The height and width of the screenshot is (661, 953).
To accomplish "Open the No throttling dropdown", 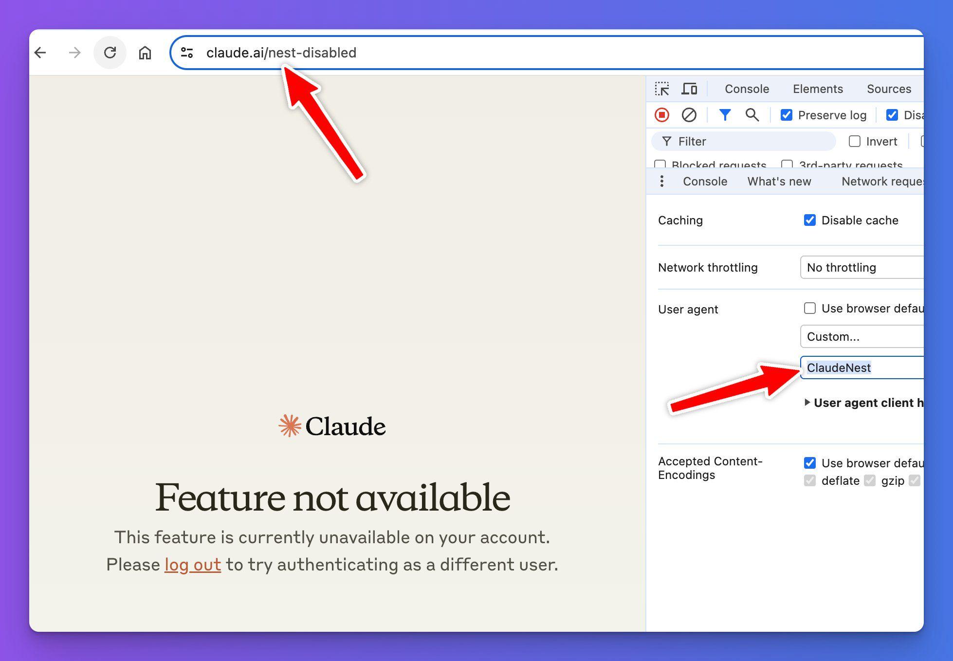I will 866,267.
